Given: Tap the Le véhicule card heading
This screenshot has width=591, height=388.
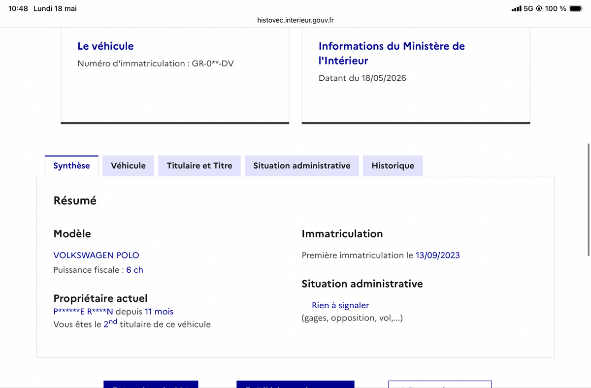Looking at the screenshot, I should point(105,46).
